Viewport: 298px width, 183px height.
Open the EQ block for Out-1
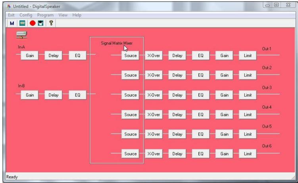(x=201, y=55)
